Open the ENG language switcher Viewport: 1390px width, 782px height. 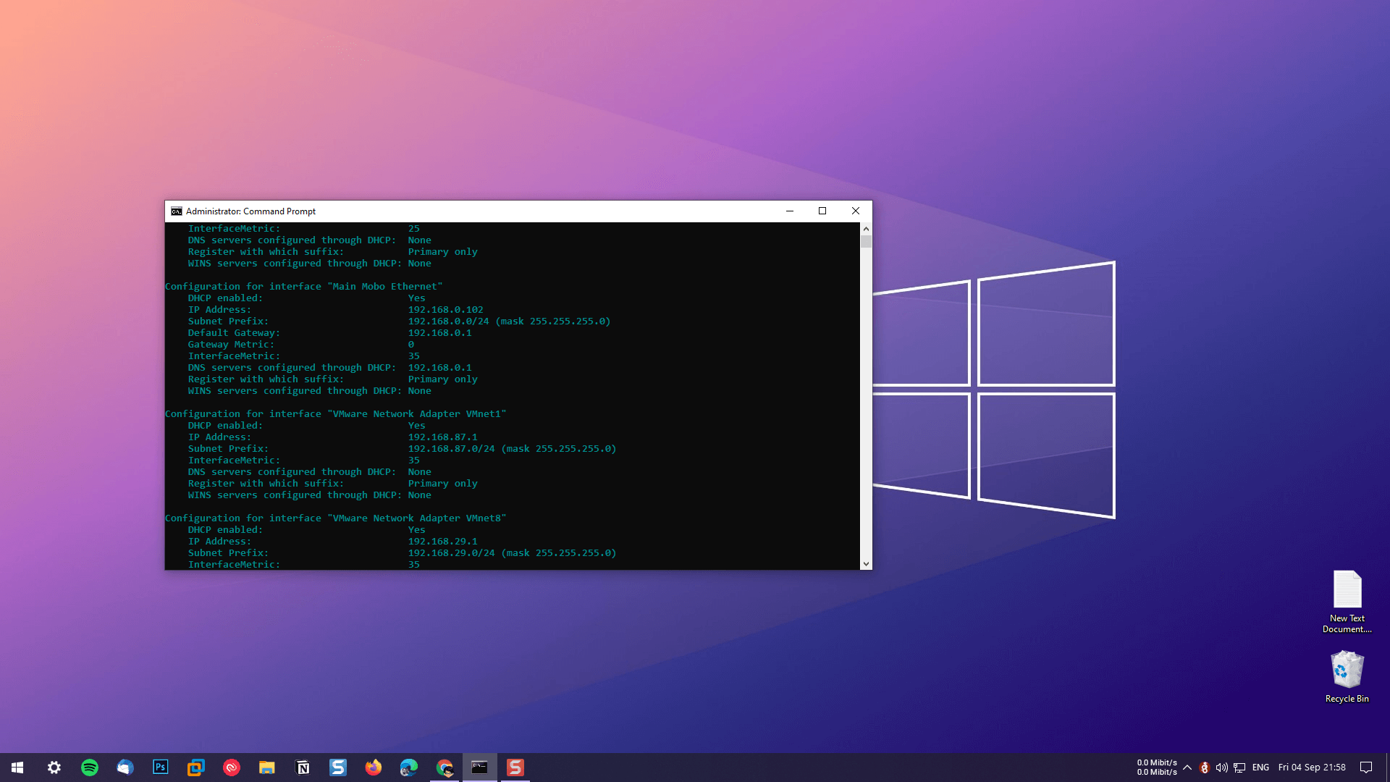[1261, 767]
